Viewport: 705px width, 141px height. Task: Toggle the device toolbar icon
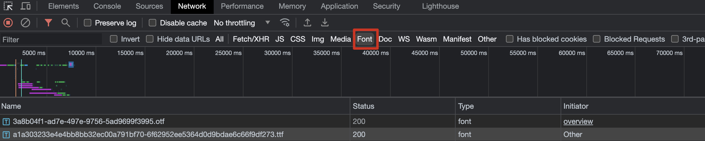pos(25,6)
